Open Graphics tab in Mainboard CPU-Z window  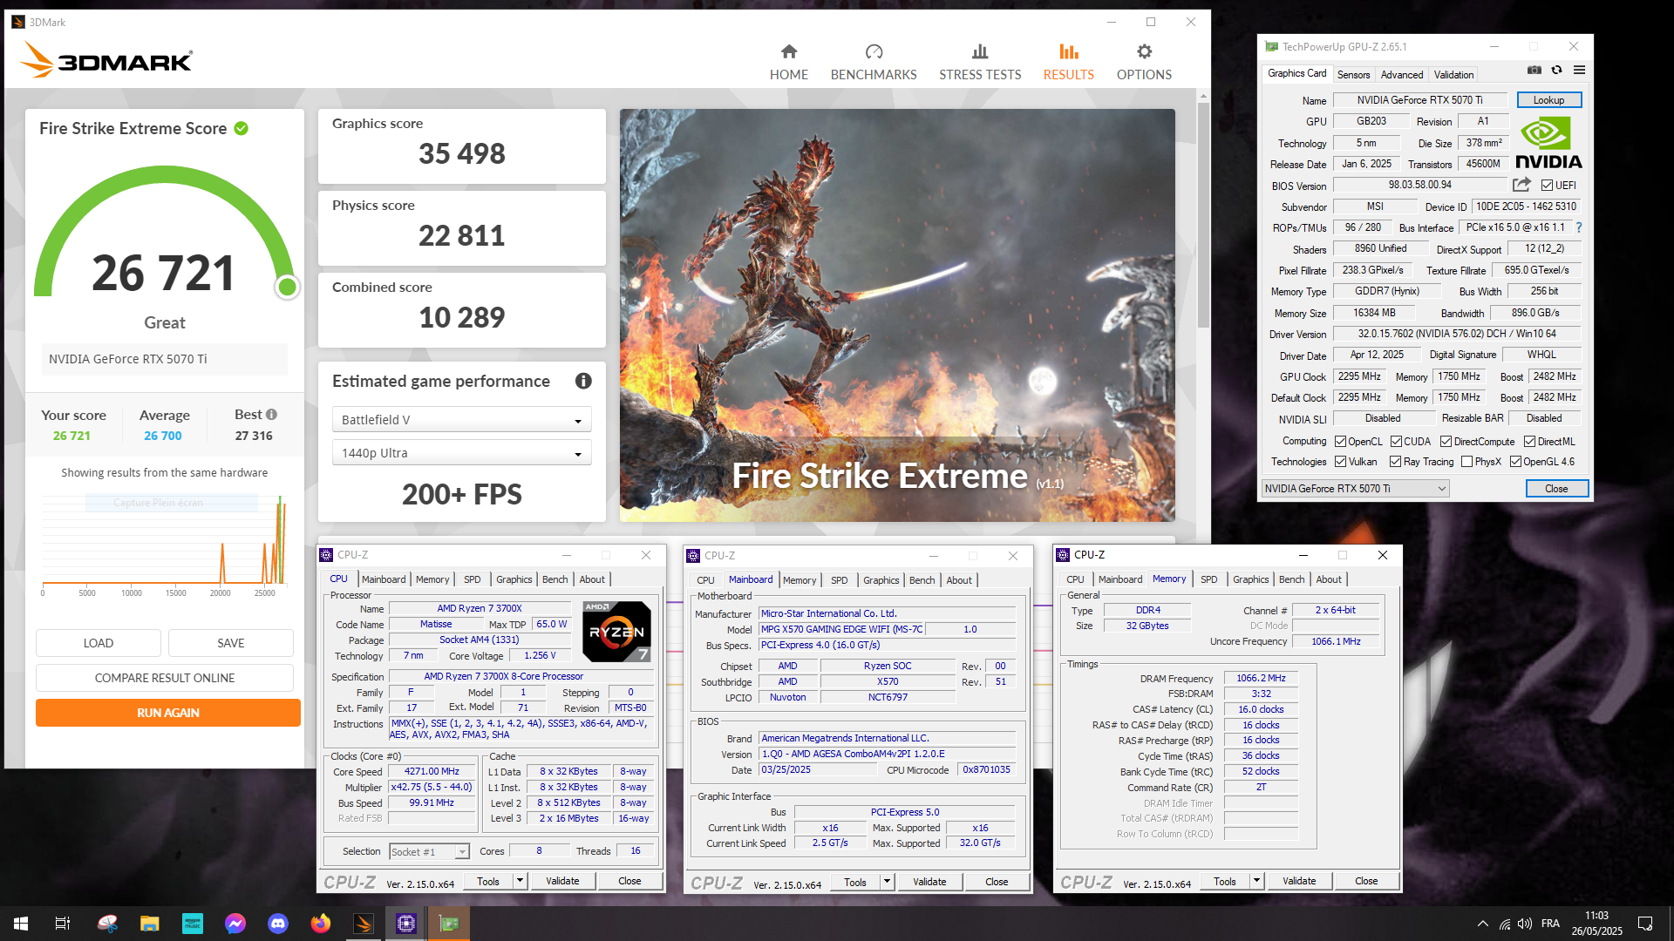(x=881, y=580)
